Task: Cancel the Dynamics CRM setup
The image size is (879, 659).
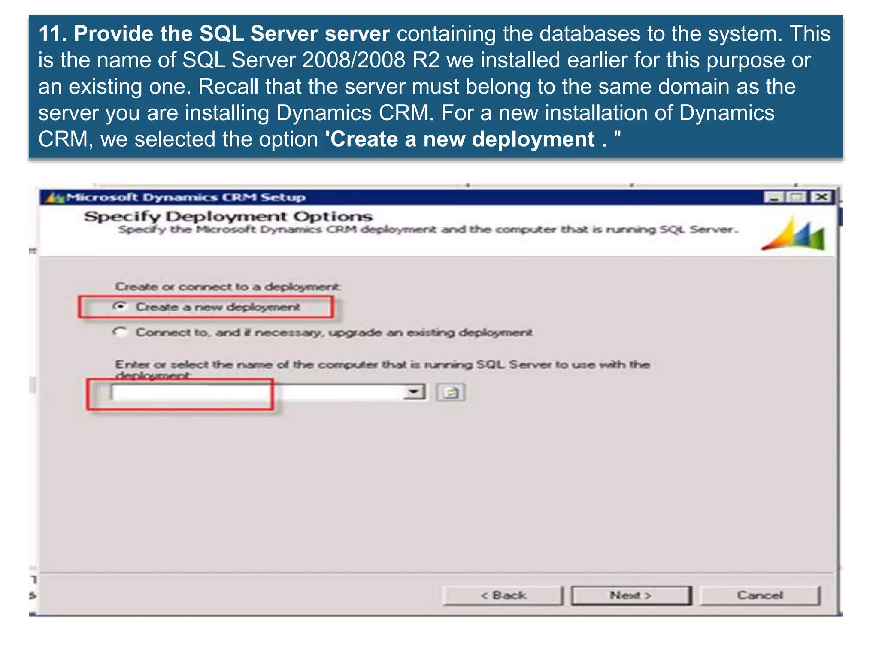Action: tap(760, 596)
